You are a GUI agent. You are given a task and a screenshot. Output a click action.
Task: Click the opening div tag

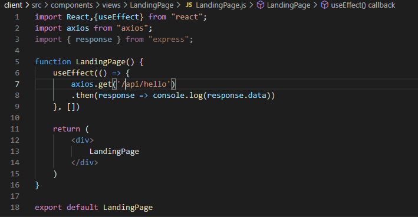[83, 140]
